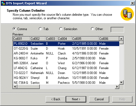Click the Col005 column header
Screen dimensions: 136x106
point(85,39)
